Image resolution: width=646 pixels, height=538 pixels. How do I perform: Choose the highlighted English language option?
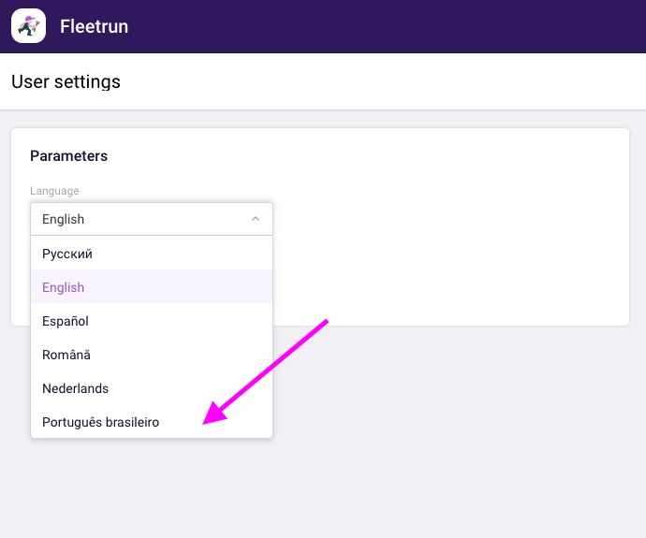coord(64,287)
